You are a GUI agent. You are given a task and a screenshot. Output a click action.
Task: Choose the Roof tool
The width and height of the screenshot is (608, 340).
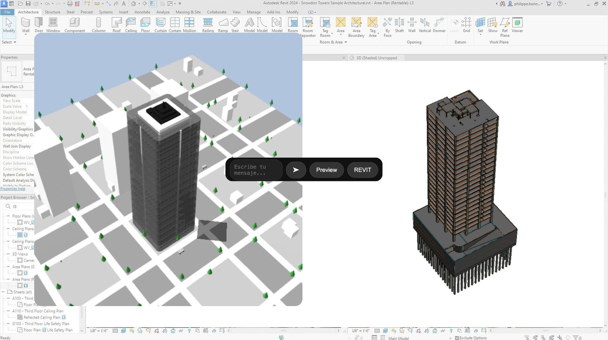(x=117, y=25)
